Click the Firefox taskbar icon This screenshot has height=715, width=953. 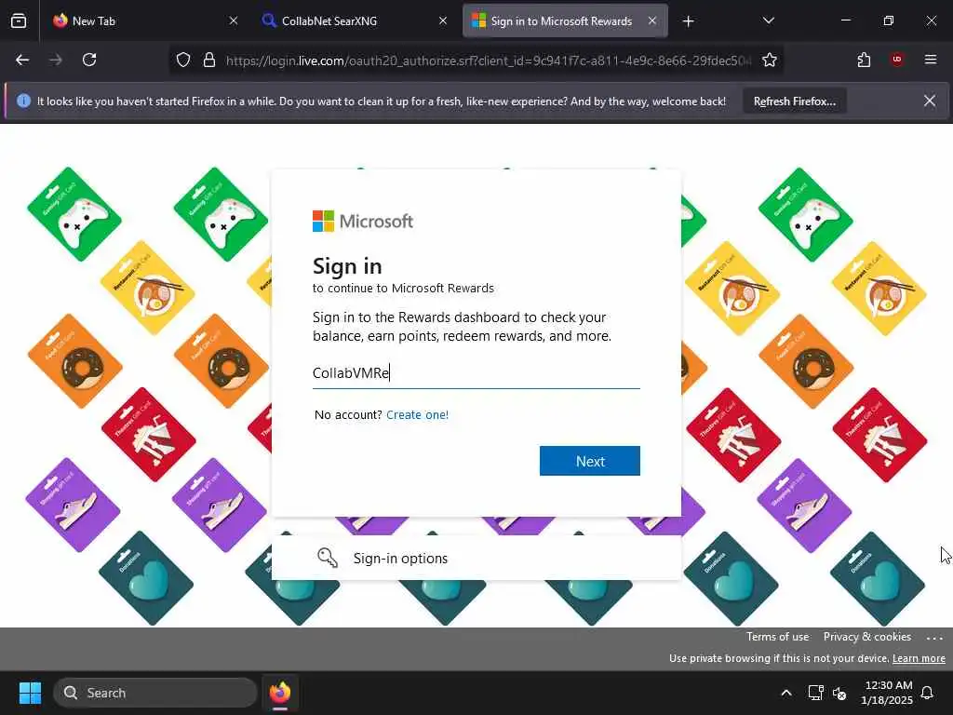pyautogui.click(x=280, y=693)
